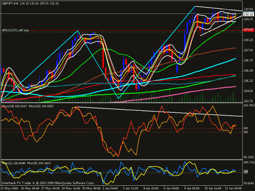Screen dimensions: 255x191
Task: Click the 98.1303 momentum scale value
Action: click(249, 157)
